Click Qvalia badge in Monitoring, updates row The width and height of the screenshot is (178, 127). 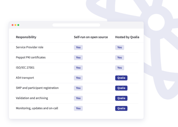coord(121,108)
